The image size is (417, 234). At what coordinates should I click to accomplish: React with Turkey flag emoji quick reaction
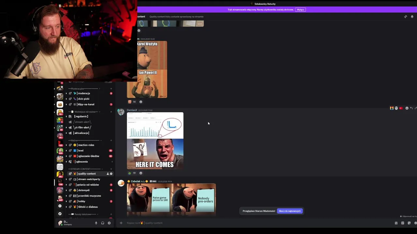[401, 108]
